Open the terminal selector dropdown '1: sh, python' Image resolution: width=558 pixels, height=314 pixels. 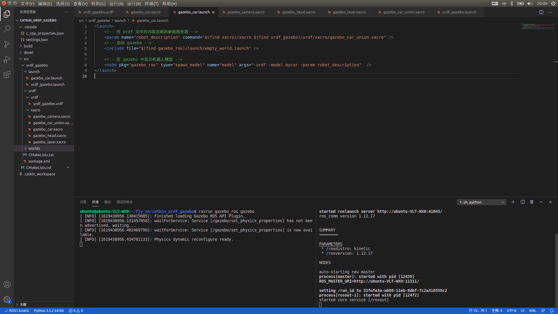pyautogui.click(x=481, y=202)
